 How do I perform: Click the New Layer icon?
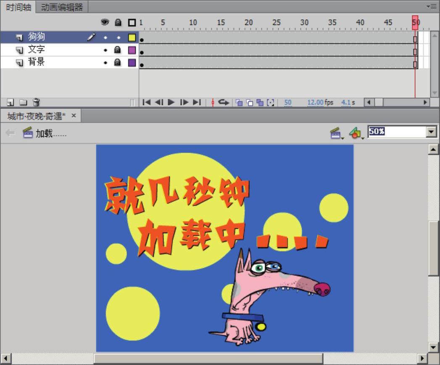click(x=10, y=102)
